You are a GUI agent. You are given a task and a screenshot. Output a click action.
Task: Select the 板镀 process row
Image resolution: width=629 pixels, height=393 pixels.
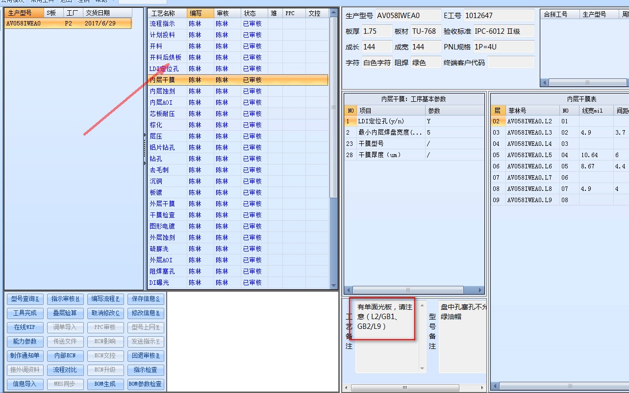238,192
